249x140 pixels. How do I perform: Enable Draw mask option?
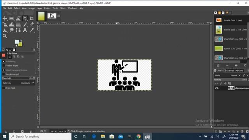coord(4,88)
